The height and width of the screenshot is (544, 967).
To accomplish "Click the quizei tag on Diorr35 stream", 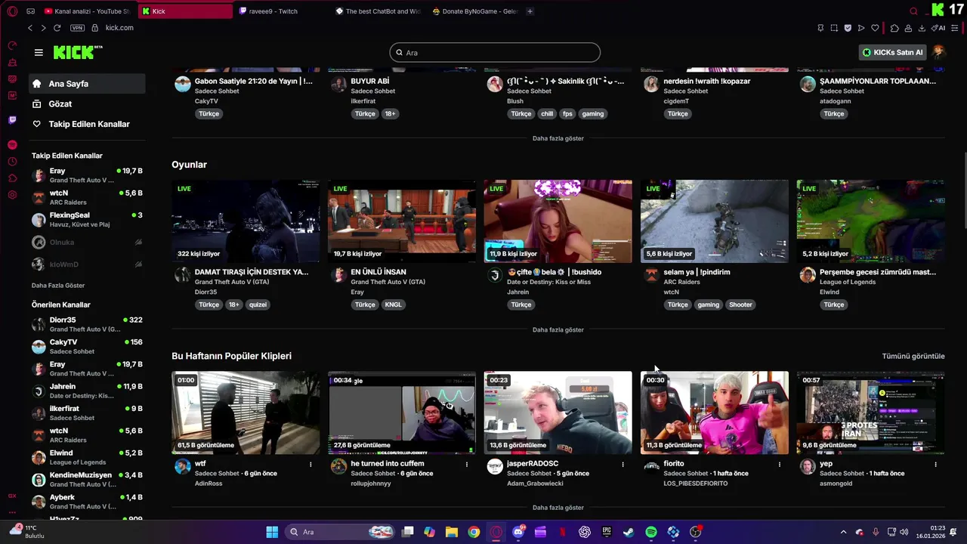I will coord(258,304).
